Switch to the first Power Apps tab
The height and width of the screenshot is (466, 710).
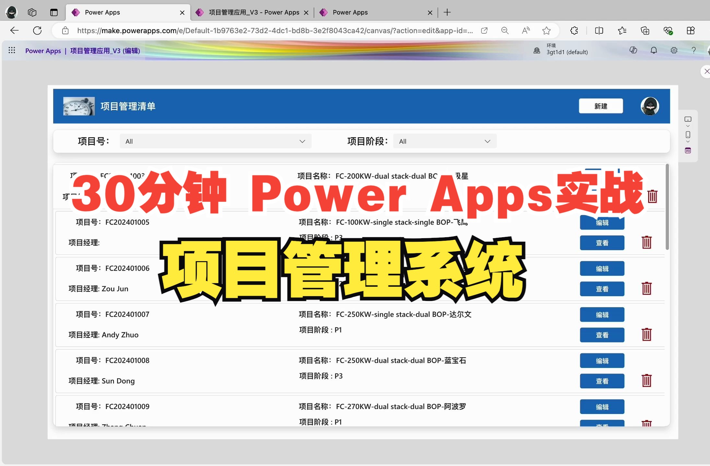128,12
